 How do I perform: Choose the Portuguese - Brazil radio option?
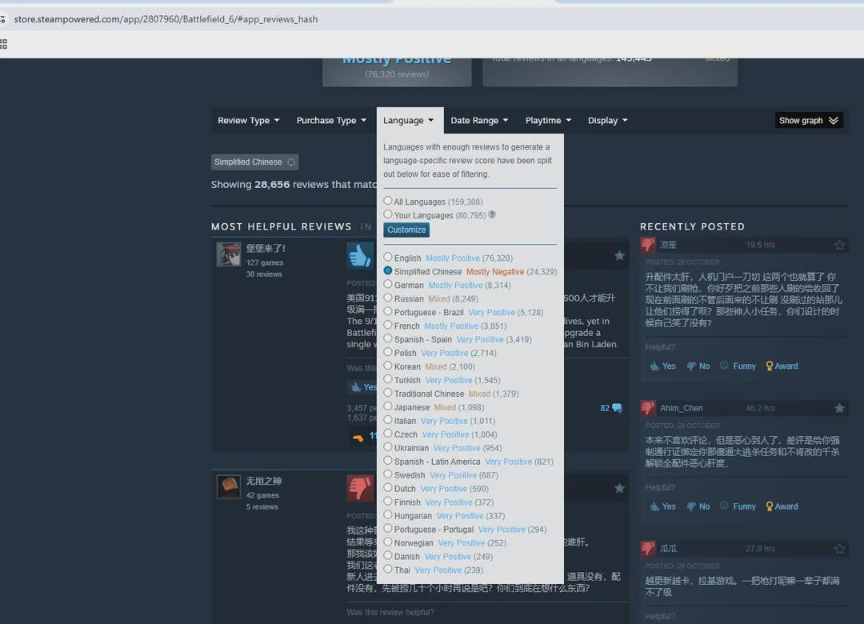(x=388, y=311)
